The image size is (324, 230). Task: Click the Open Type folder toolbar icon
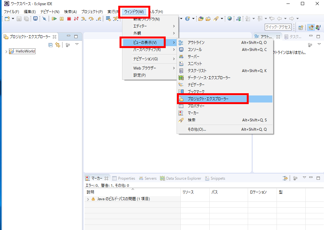click(x=201, y=19)
